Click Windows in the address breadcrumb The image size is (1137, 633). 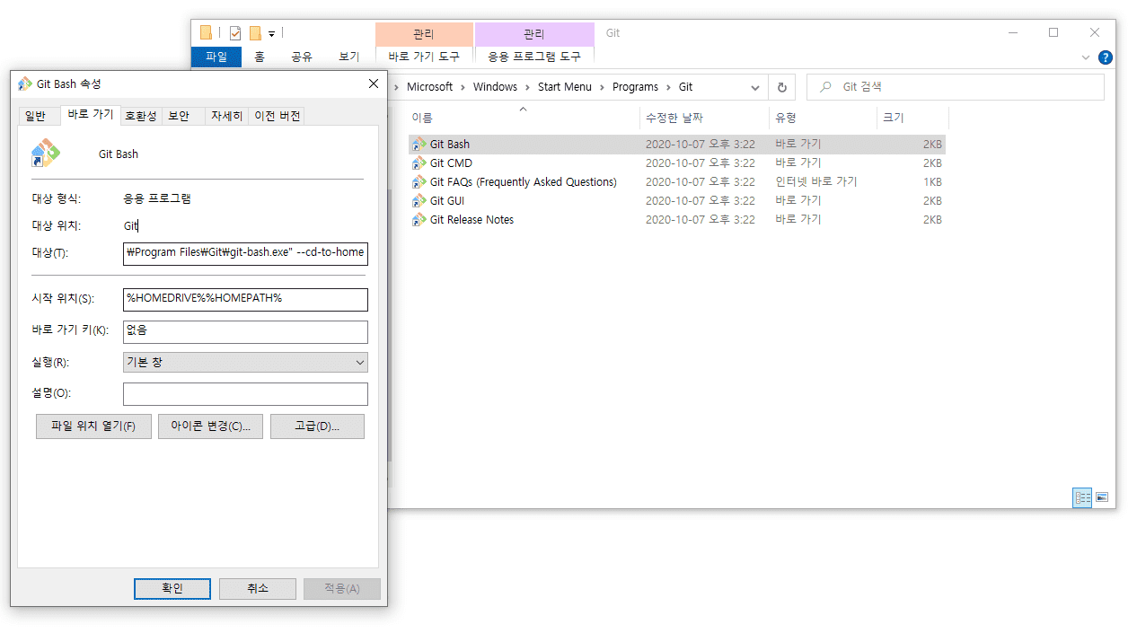tap(495, 87)
